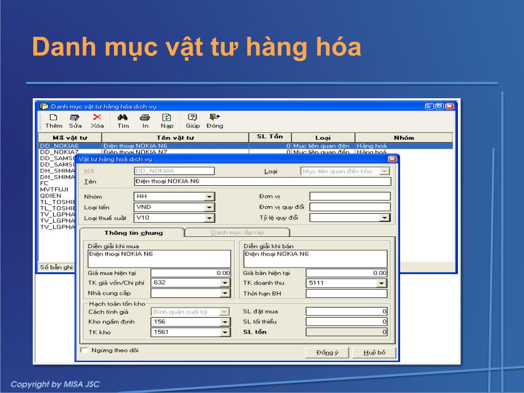Click the Tên input field
This screenshot has width=524, height=393.
pyautogui.click(x=263, y=181)
